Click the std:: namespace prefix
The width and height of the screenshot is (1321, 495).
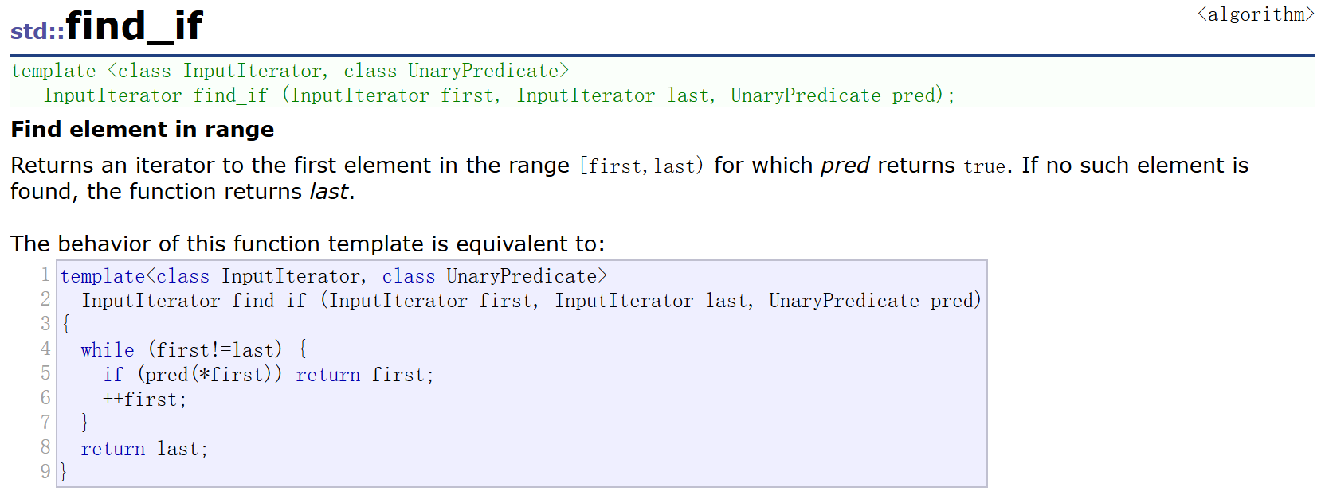tap(37, 31)
